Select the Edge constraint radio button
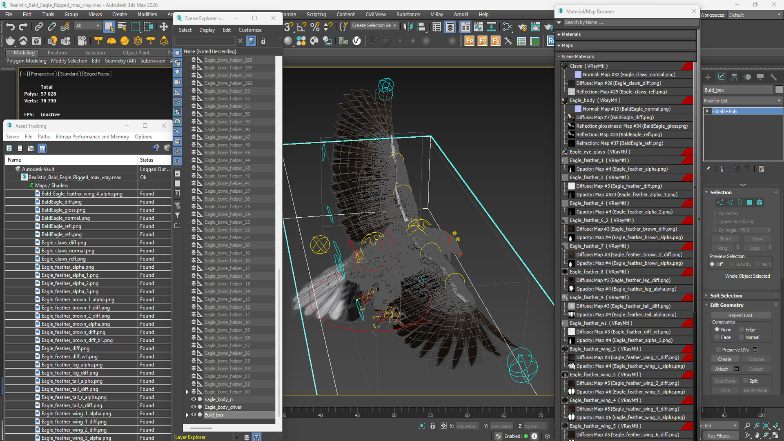The height and width of the screenshot is (441, 784). click(x=742, y=330)
